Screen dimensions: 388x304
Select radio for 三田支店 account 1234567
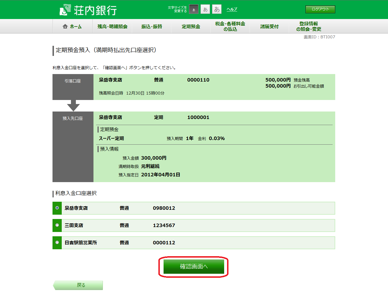point(57,225)
